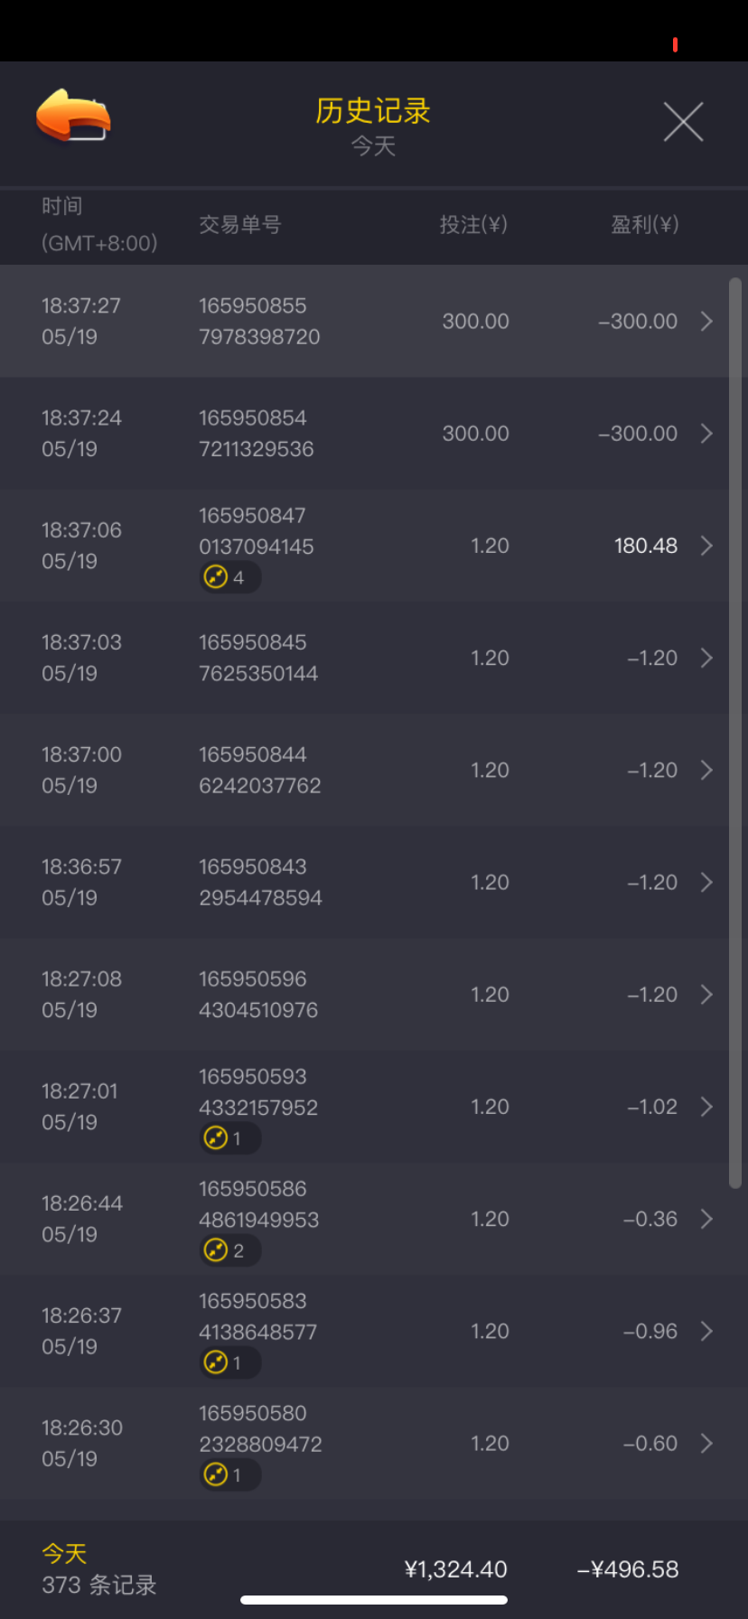Tap the 今天 373 条记录 summary
The image size is (748, 1619).
(98, 1569)
